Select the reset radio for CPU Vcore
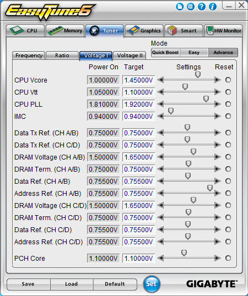This screenshot has height=296, width=248. [228, 80]
